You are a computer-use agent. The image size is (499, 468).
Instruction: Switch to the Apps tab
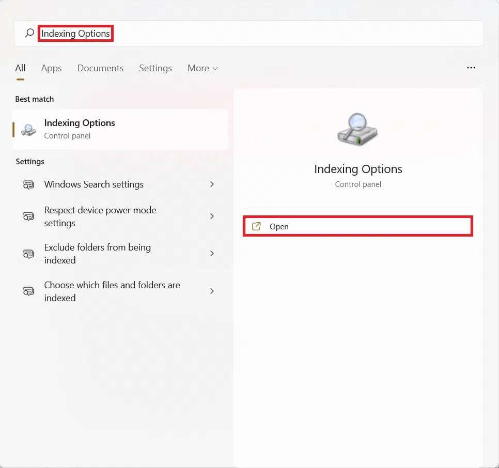click(x=51, y=68)
